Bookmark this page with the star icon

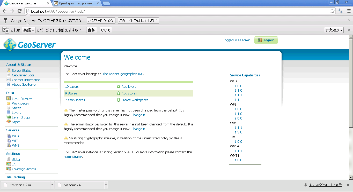(x=332, y=11)
